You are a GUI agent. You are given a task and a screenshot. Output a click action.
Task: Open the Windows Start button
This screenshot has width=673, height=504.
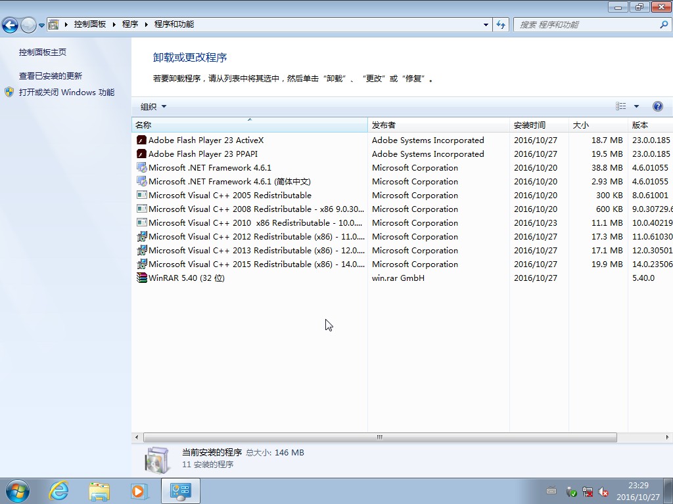coord(18,491)
